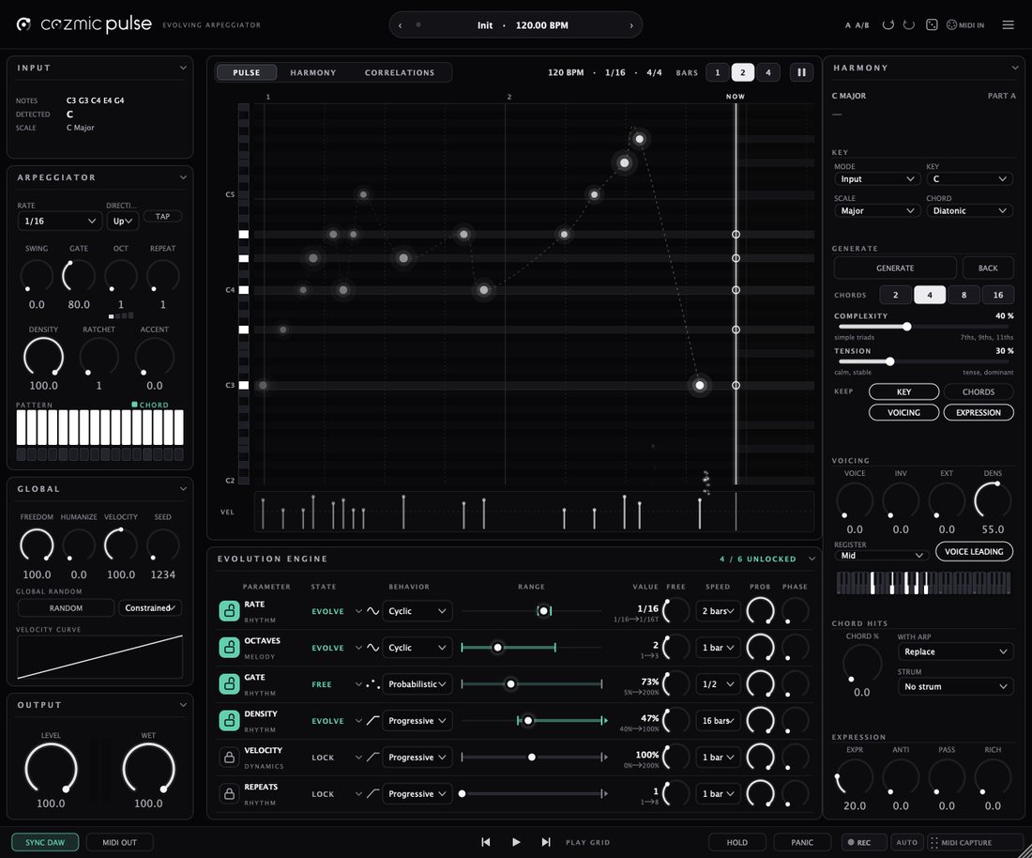Select 1 bar display
Image resolution: width=1032 pixels, height=858 pixels.
click(x=718, y=72)
